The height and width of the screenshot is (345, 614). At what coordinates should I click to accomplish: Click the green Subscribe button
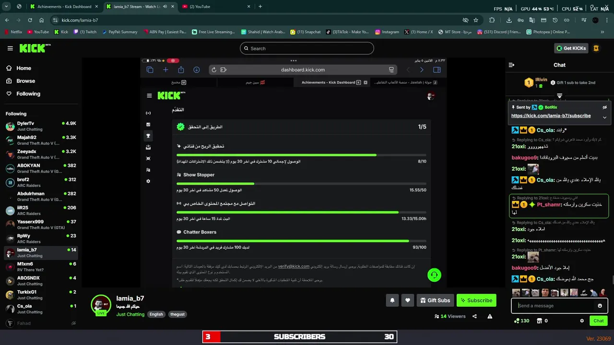476,300
